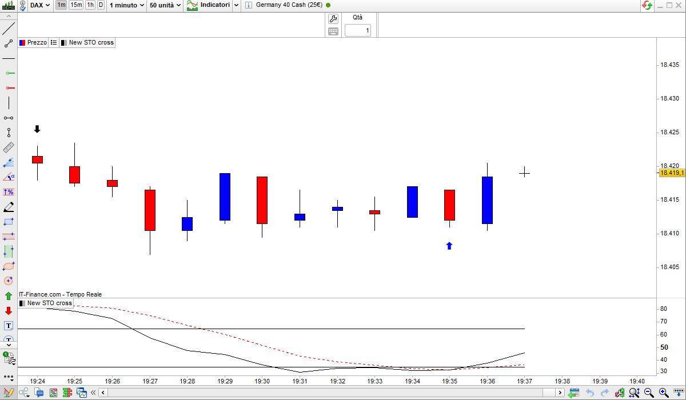Screen dimensions: 686x400
Task: Open New STO cross label on price chart
Action: (x=87, y=42)
